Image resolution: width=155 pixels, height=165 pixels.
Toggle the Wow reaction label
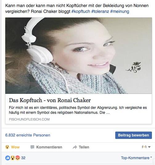(x=15, y=147)
